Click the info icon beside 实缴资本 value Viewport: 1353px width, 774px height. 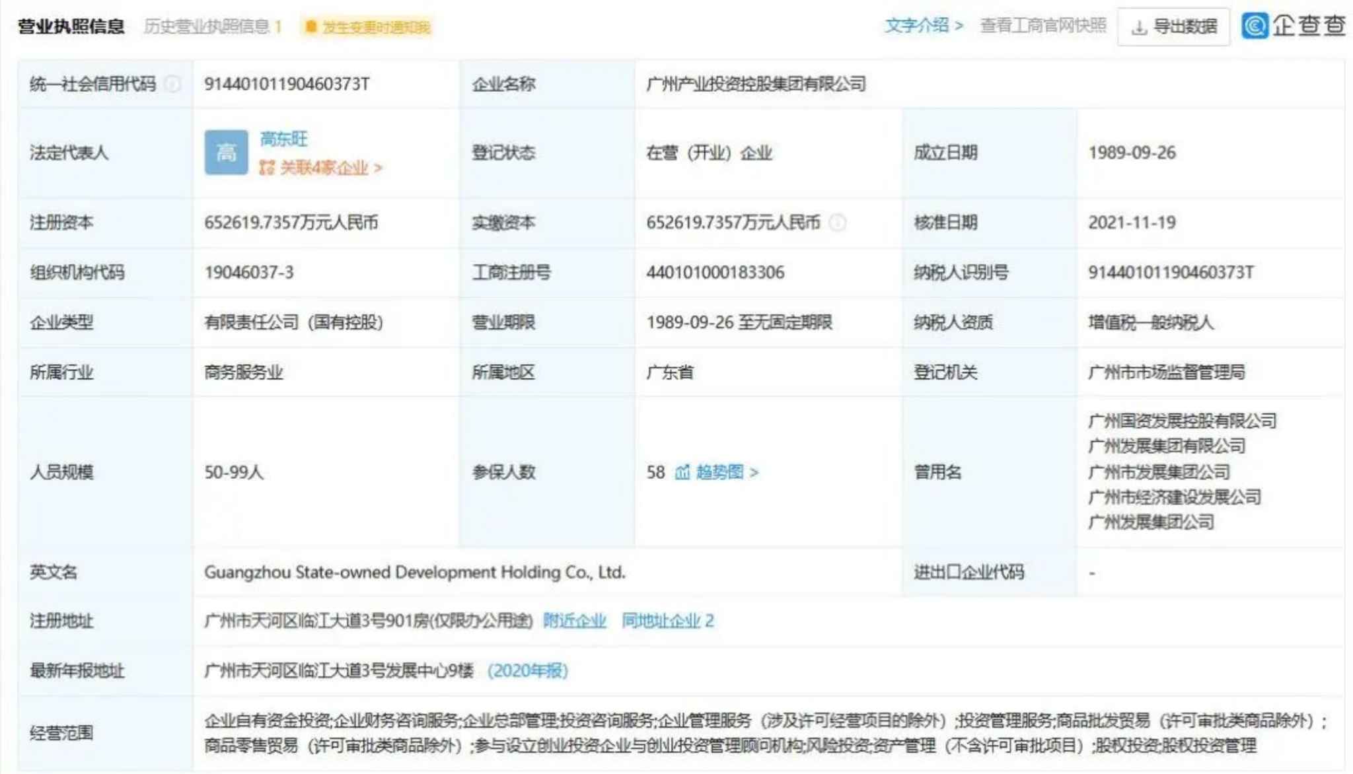837,223
